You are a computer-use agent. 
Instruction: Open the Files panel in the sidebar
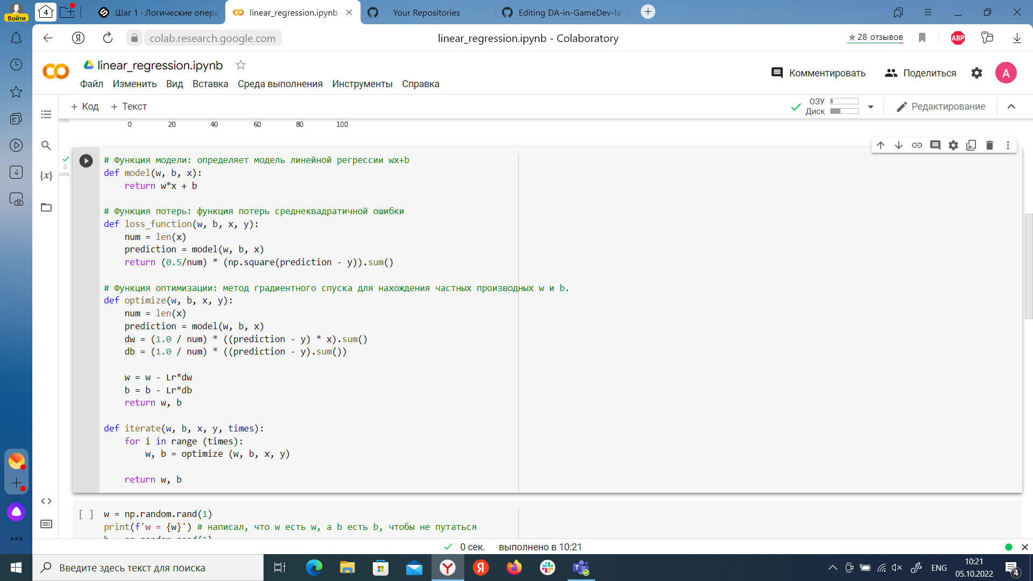(x=46, y=207)
